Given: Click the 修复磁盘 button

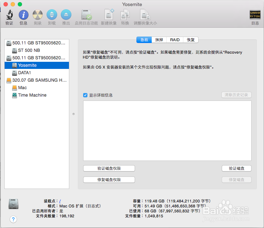Looking at the screenshot, I should point(237,180).
